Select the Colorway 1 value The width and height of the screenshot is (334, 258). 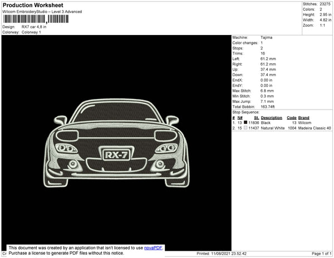click(31, 32)
